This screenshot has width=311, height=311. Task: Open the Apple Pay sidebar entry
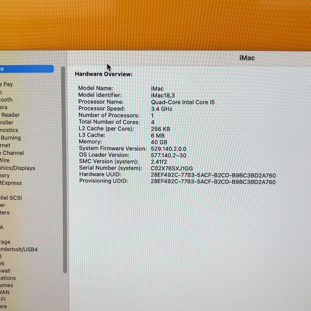point(6,84)
